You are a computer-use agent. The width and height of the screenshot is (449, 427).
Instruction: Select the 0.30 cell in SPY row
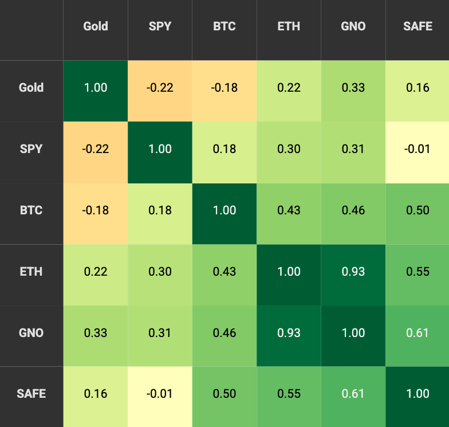tap(289, 149)
